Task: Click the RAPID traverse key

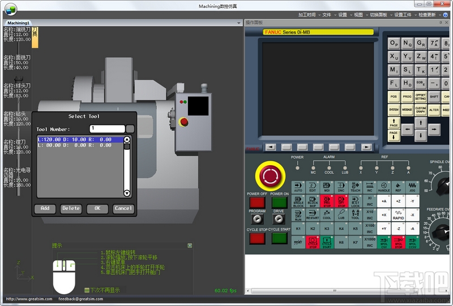Action: point(398,215)
